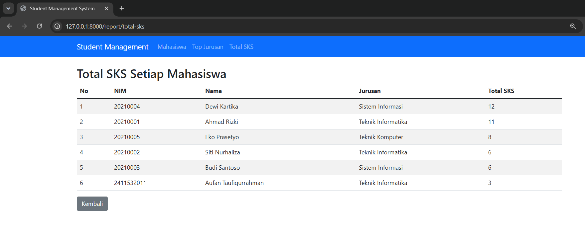Go to the Mahasiswa nav link
This screenshot has width=585, height=248.
point(172,47)
